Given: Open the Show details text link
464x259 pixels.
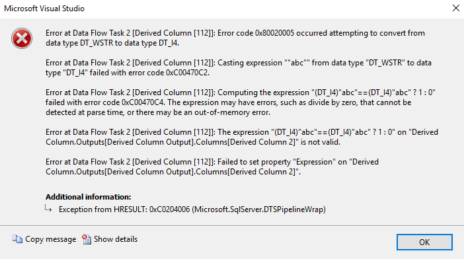Looking at the screenshot, I should tap(116, 239).
